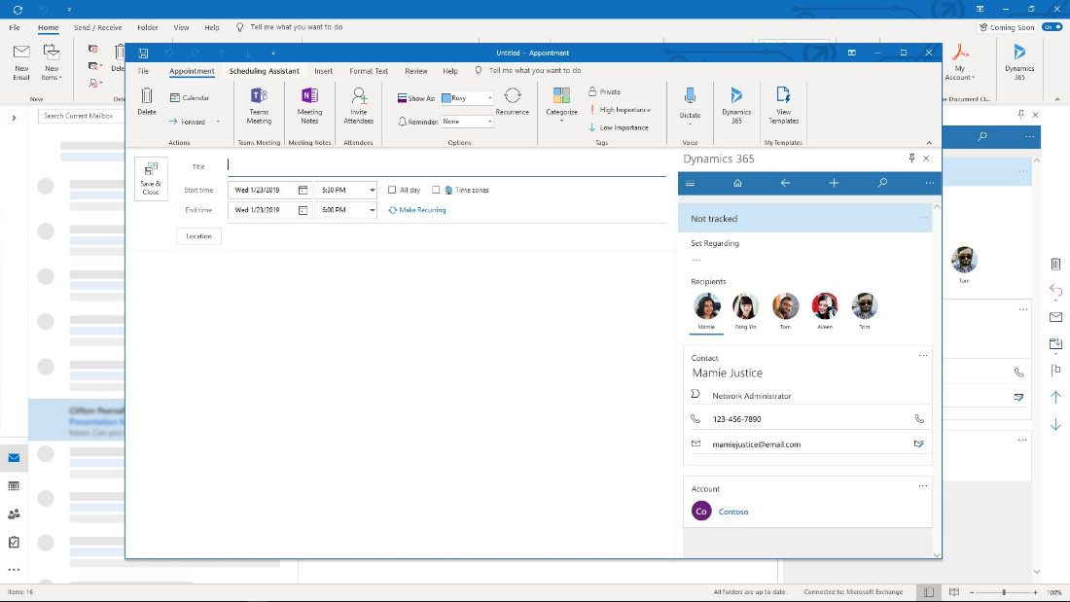This screenshot has width=1070, height=602.
Task: Click Home in the Dynamics 365 pane
Action: tap(737, 183)
